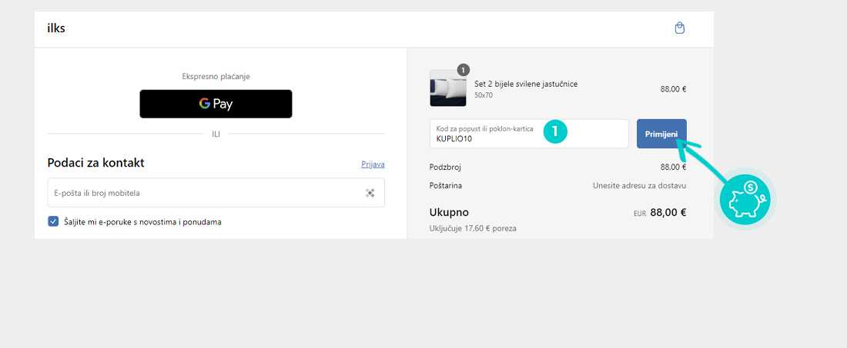Click the 'Šaljite mi e-poruke' checkbox label

pos(142,222)
